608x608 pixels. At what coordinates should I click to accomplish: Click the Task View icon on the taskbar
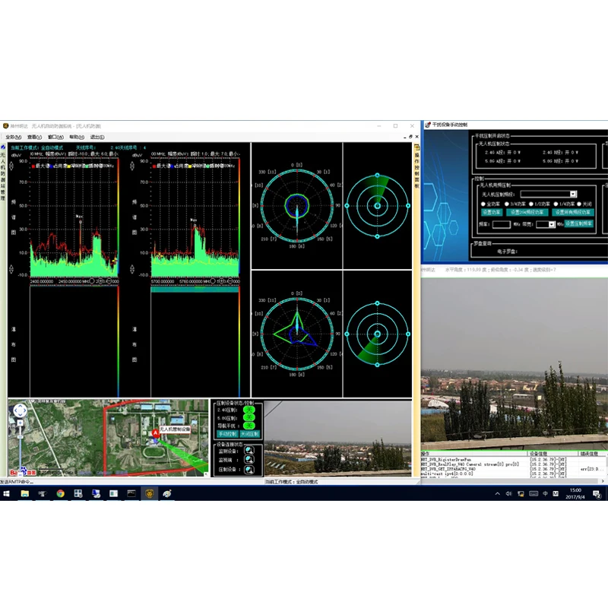(x=46, y=496)
